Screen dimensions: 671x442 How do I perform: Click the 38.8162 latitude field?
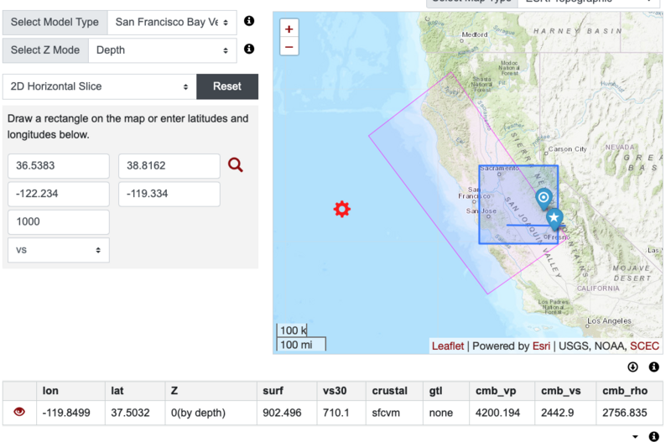click(169, 166)
